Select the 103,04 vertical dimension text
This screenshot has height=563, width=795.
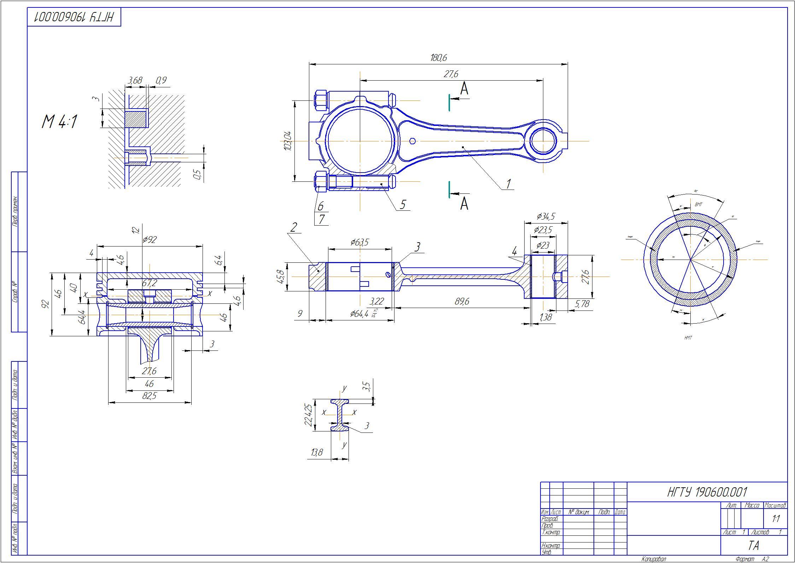click(288, 141)
